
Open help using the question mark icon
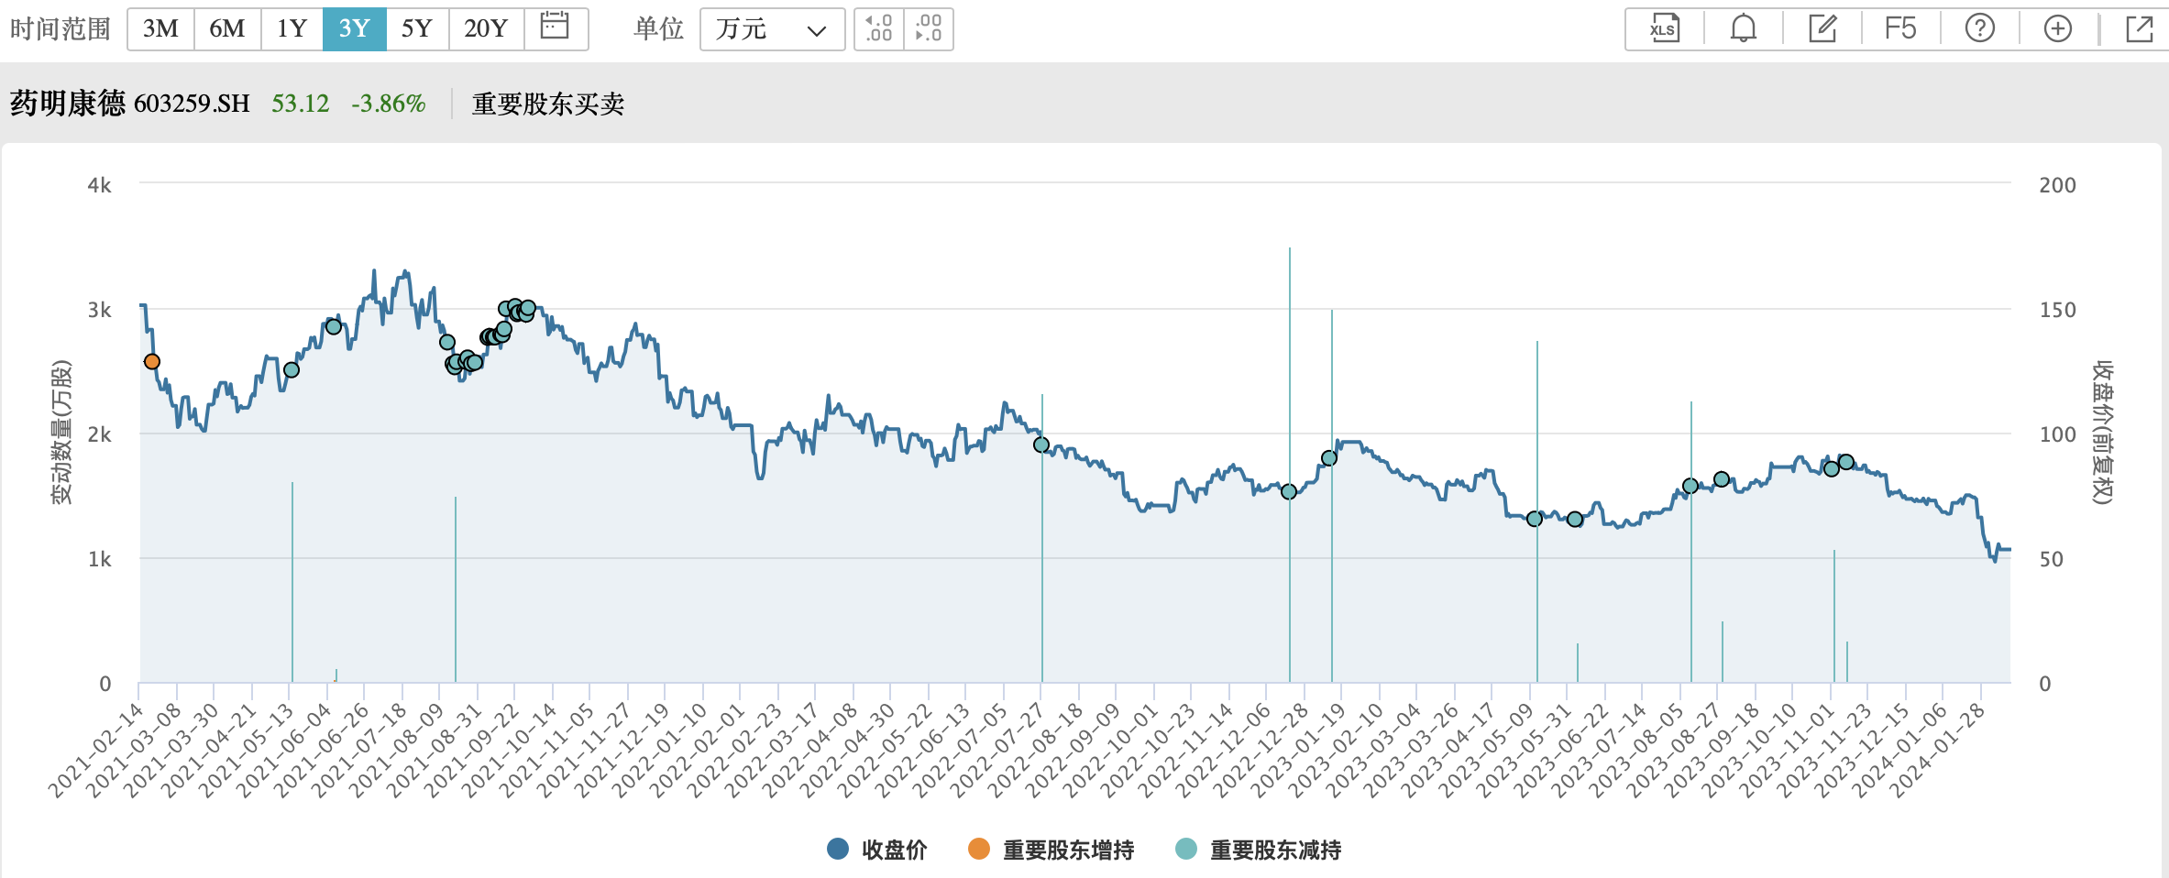pos(1979,28)
